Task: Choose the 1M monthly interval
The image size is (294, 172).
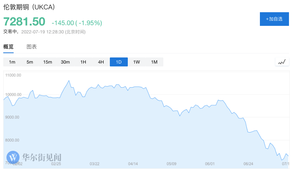Action: pyautogui.click(x=154, y=62)
